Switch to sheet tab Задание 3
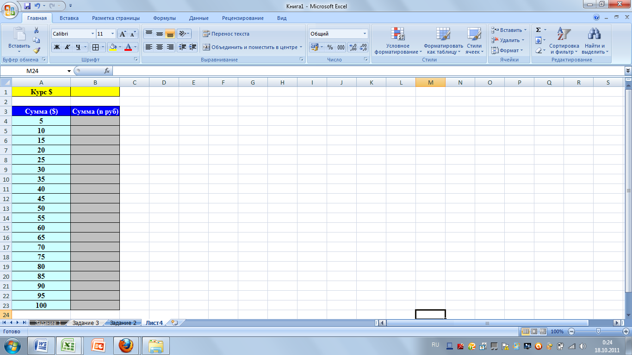Viewport: 632px width, 355px height. pyautogui.click(x=86, y=323)
